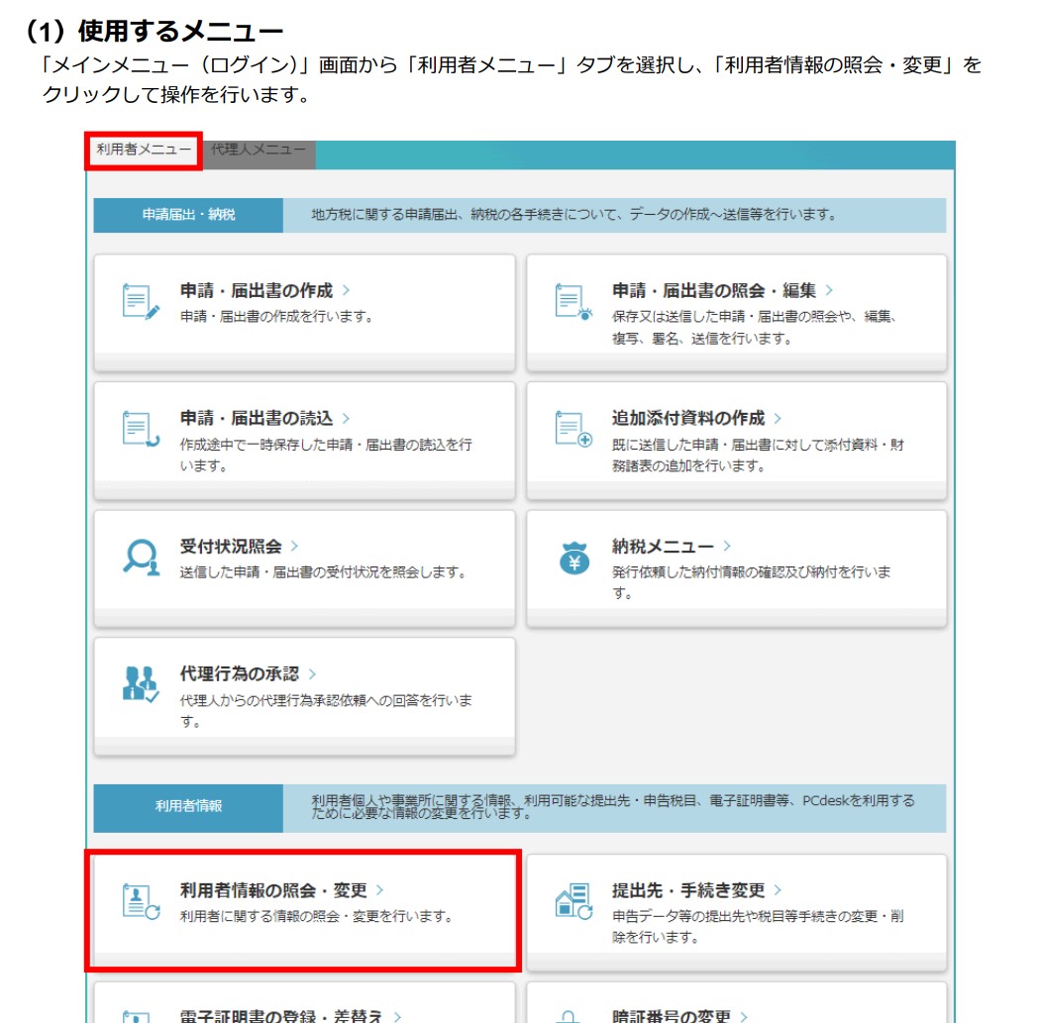The height and width of the screenshot is (1023, 1041).
Task: Click the 申請・届出書の照会・編集 document icon
Action: [x=573, y=301]
